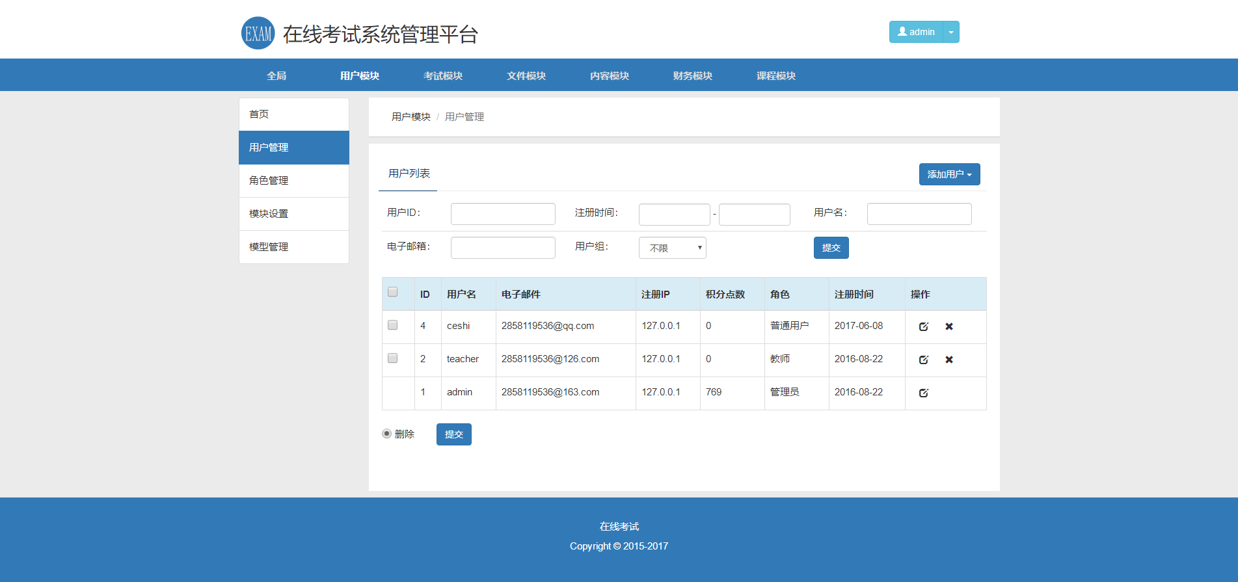Click the 用户ID input field
Viewport: 1238px width, 582px height.
click(x=503, y=214)
